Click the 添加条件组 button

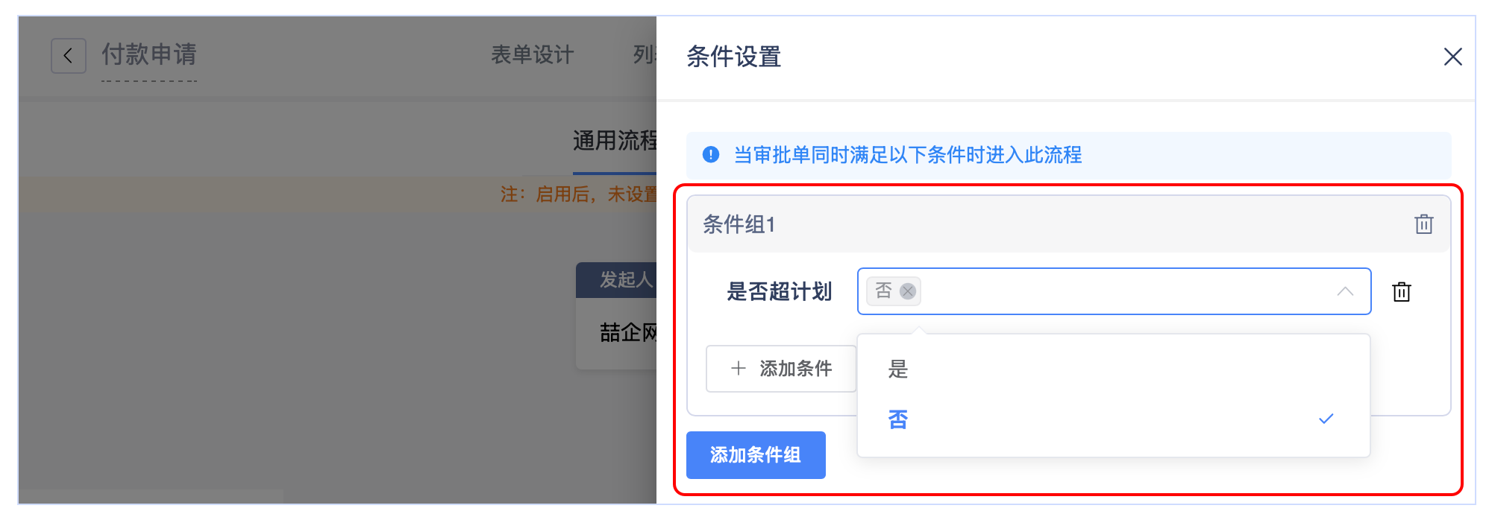click(x=755, y=455)
